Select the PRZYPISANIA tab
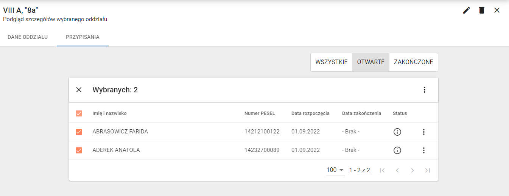 point(82,37)
